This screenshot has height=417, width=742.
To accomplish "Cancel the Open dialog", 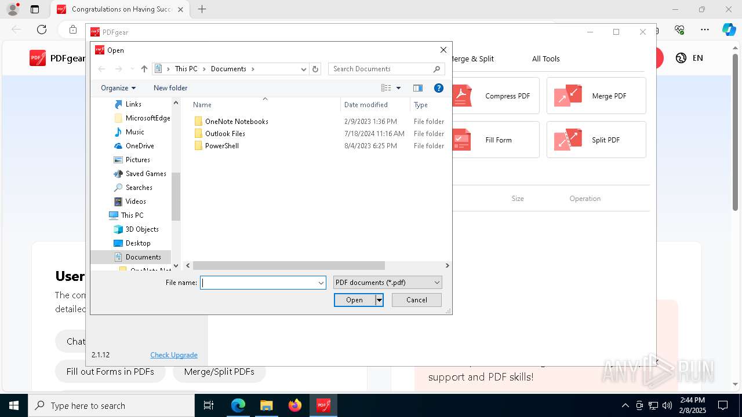I will [417, 300].
